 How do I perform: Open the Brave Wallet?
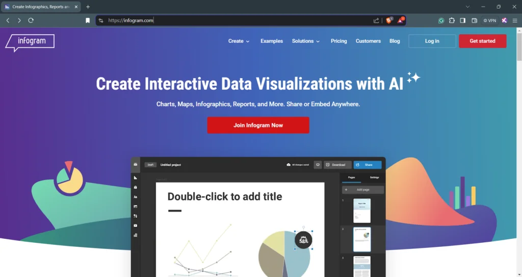point(475,20)
